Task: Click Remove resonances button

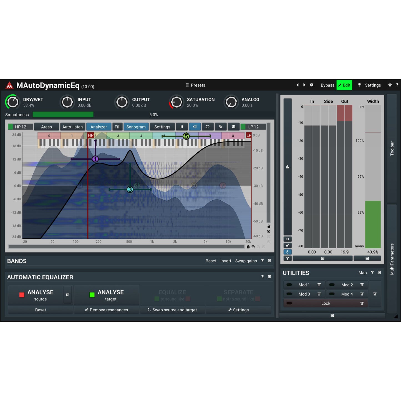Action: (106, 310)
